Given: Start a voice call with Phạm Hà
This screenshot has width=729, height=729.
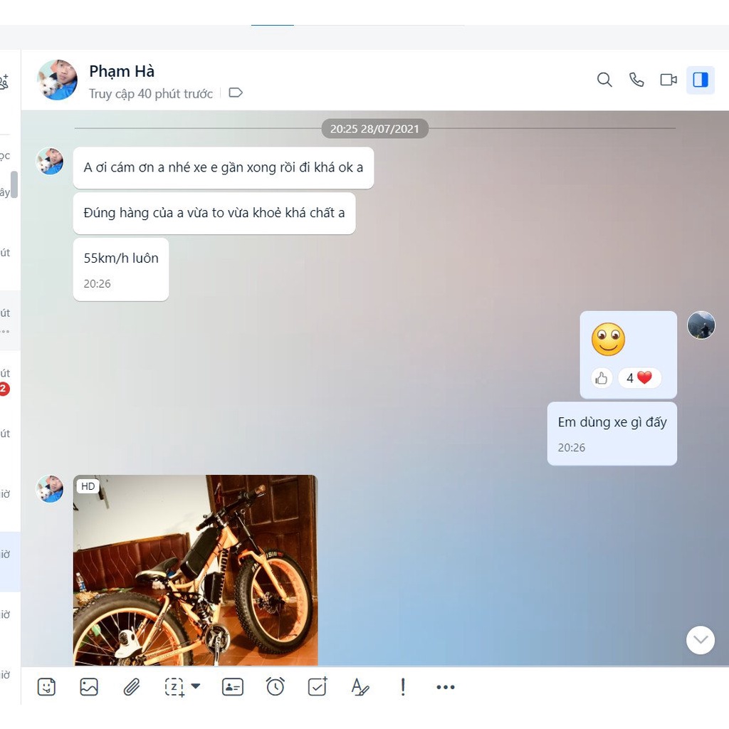Looking at the screenshot, I should pyautogui.click(x=636, y=80).
